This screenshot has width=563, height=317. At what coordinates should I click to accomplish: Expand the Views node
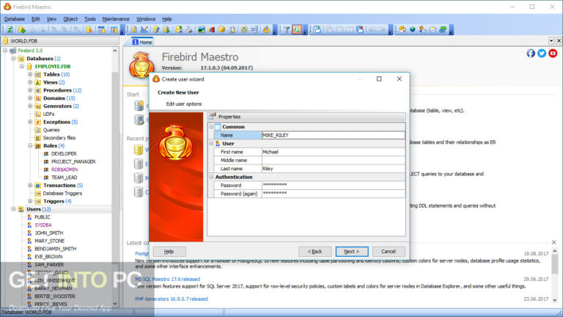(x=30, y=82)
